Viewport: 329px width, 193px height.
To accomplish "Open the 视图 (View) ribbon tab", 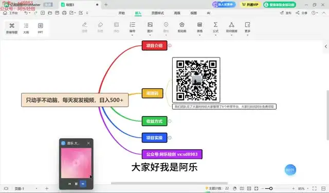I will 193,13.
